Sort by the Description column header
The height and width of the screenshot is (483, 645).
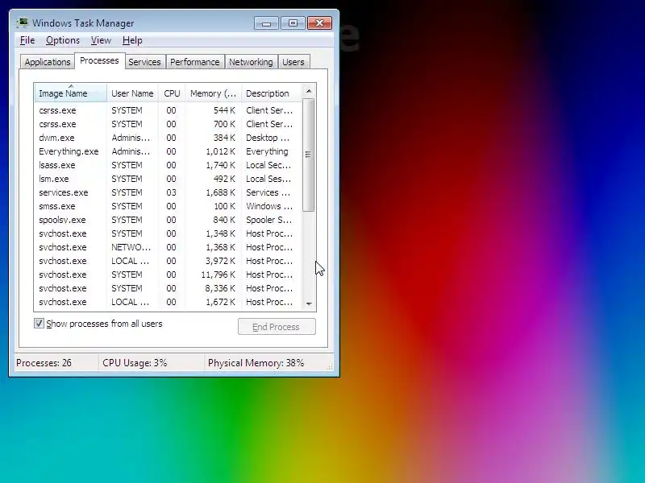[x=272, y=93]
